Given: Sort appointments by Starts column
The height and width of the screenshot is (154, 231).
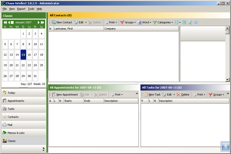Looking at the screenshot, I should tap(74, 101).
